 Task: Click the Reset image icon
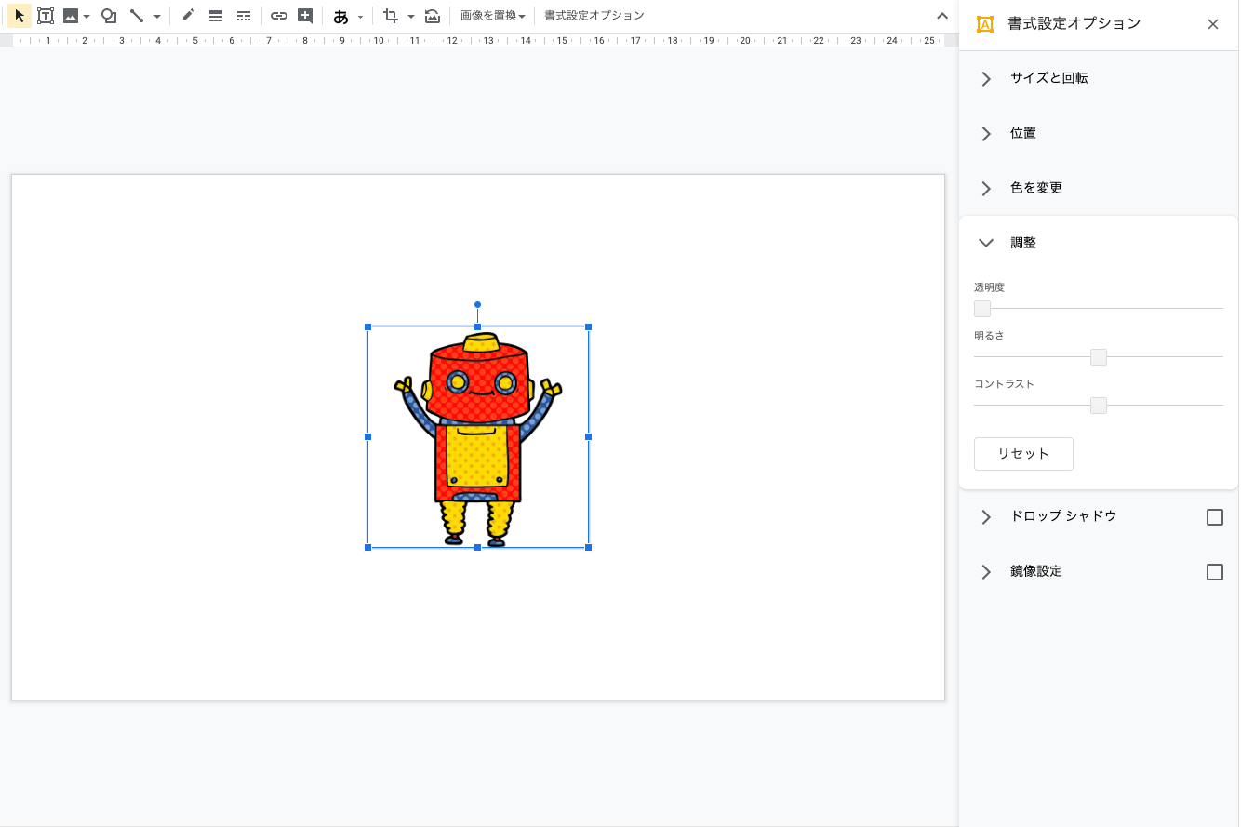pyautogui.click(x=433, y=16)
